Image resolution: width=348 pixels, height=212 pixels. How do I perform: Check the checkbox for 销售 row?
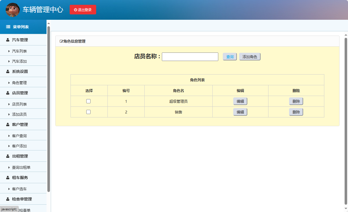(x=89, y=112)
